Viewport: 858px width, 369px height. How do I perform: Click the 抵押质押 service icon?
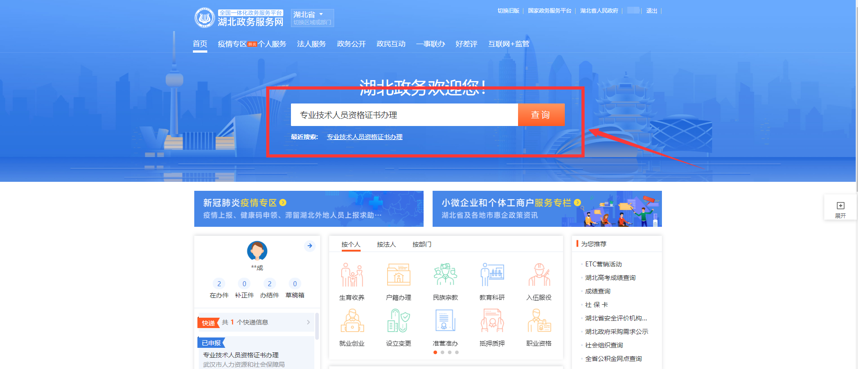[x=492, y=321]
